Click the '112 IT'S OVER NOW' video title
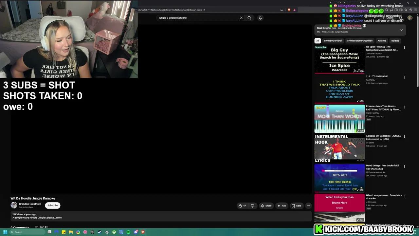The height and width of the screenshot is (236, 419). pos(377,76)
